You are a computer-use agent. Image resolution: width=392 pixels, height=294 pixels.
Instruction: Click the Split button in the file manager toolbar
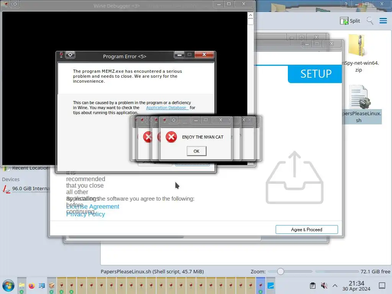click(350, 21)
